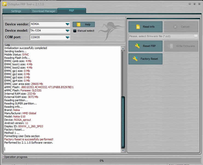The height and width of the screenshot is (165, 203).
Task: Click log line 'Sending loaders...'
Action: (15, 51)
